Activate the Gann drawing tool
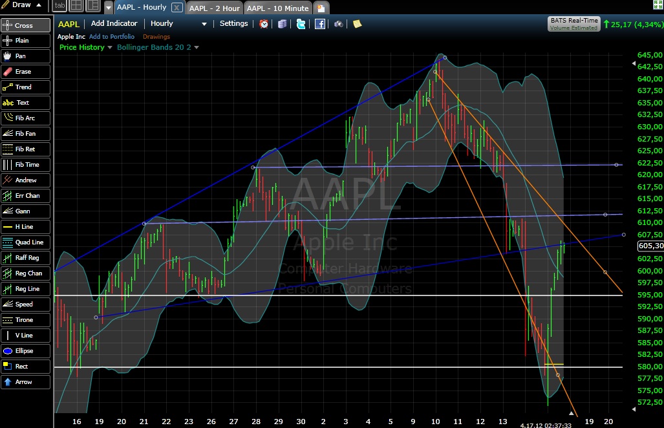The width and height of the screenshot is (664, 428). [x=26, y=211]
